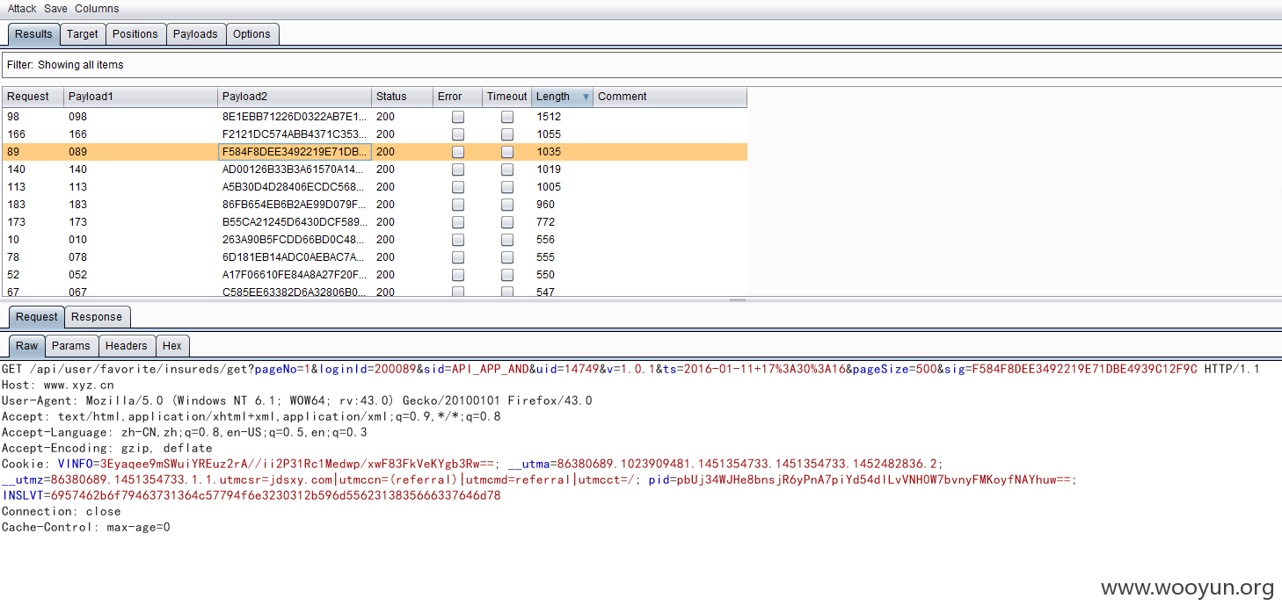The height and width of the screenshot is (613, 1282).
Task: Open the Columns menu
Action: [97, 9]
